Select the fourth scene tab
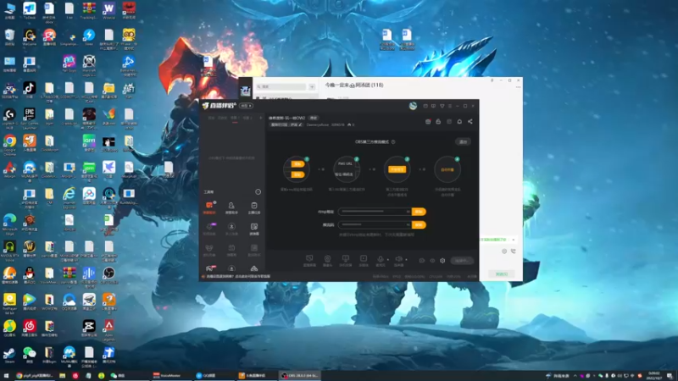 pos(247,118)
